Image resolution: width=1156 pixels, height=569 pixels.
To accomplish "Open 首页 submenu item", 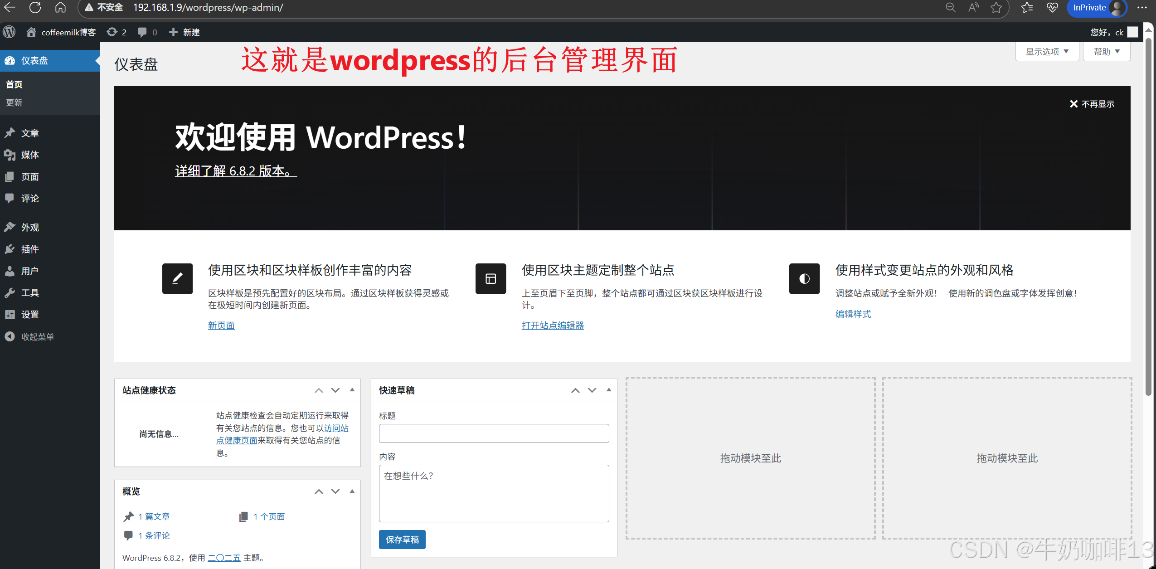I will pos(14,84).
